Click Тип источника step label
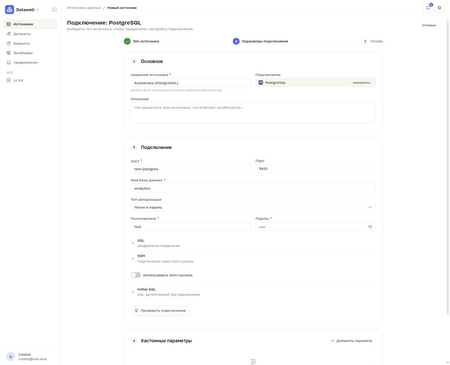 (x=146, y=41)
